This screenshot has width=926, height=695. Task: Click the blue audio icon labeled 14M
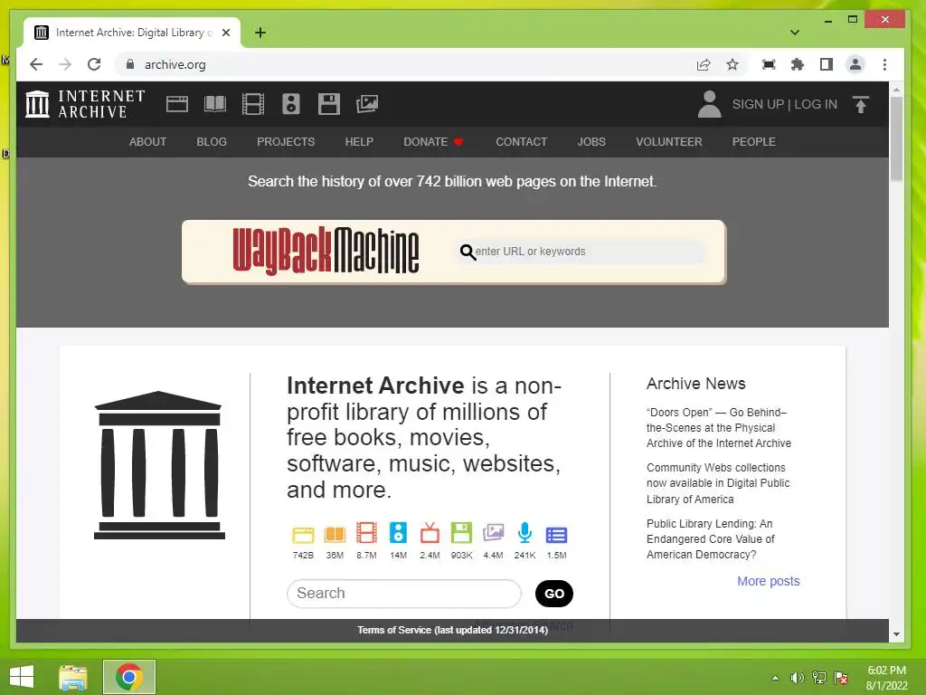coord(398,533)
